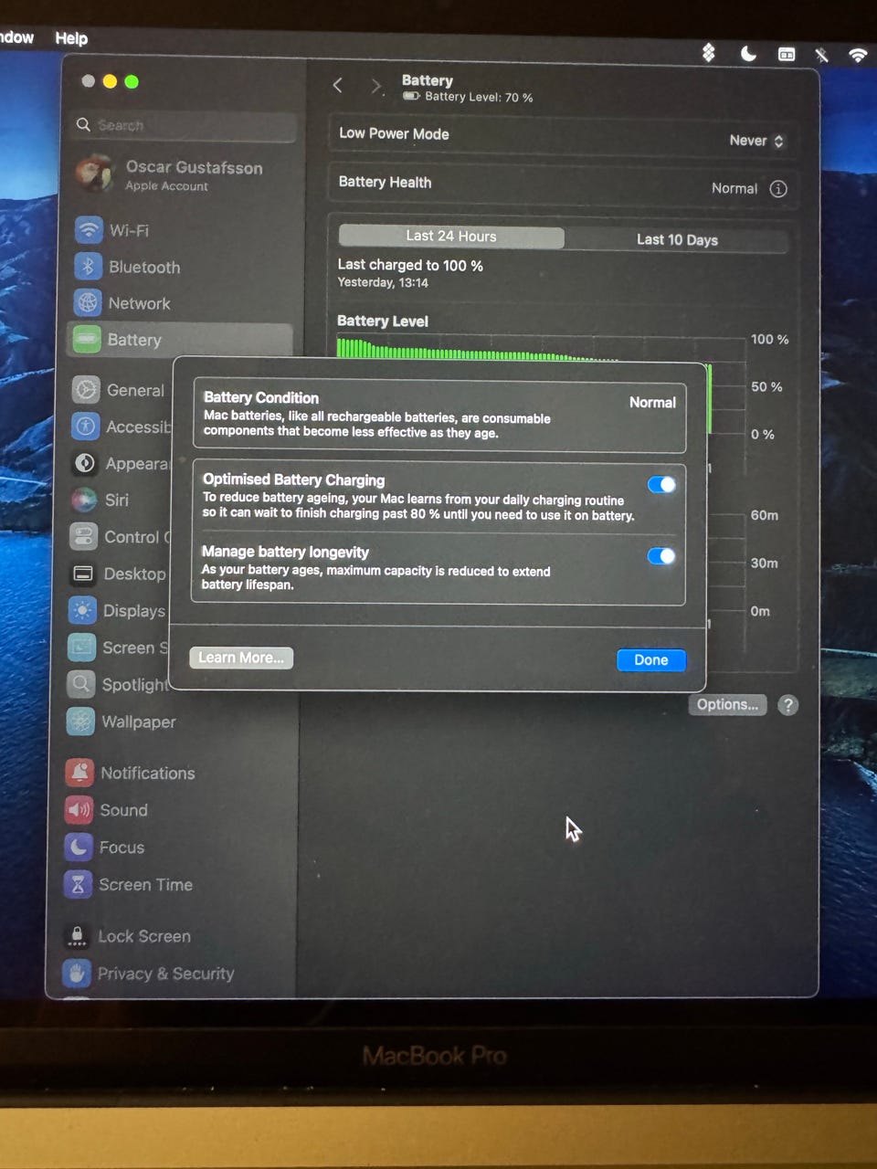The height and width of the screenshot is (1169, 877).
Task: Click the Learn More... button
Action: pyautogui.click(x=241, y=658)
